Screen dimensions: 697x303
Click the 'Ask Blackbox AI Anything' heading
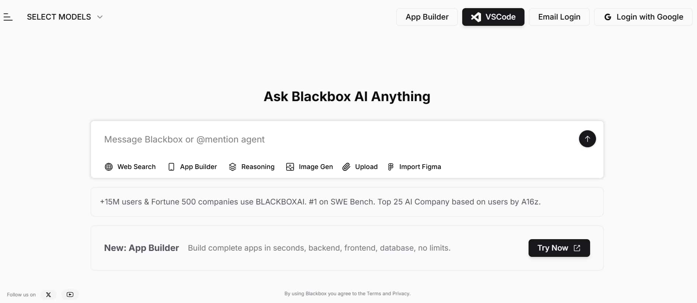pos(347,96)
